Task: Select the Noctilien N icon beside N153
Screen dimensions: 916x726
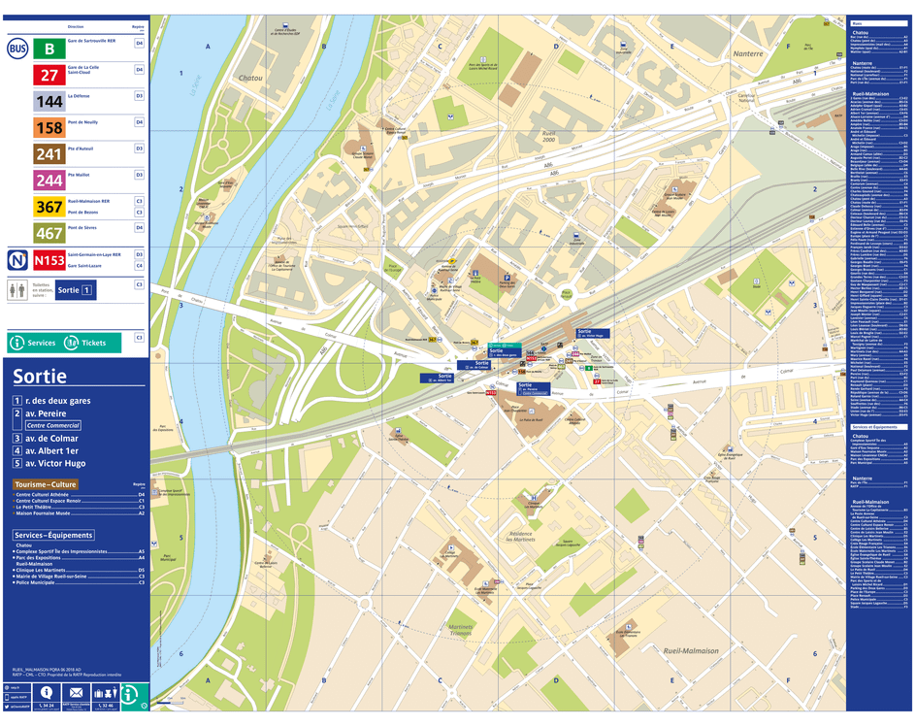Action: pos(16,261)
